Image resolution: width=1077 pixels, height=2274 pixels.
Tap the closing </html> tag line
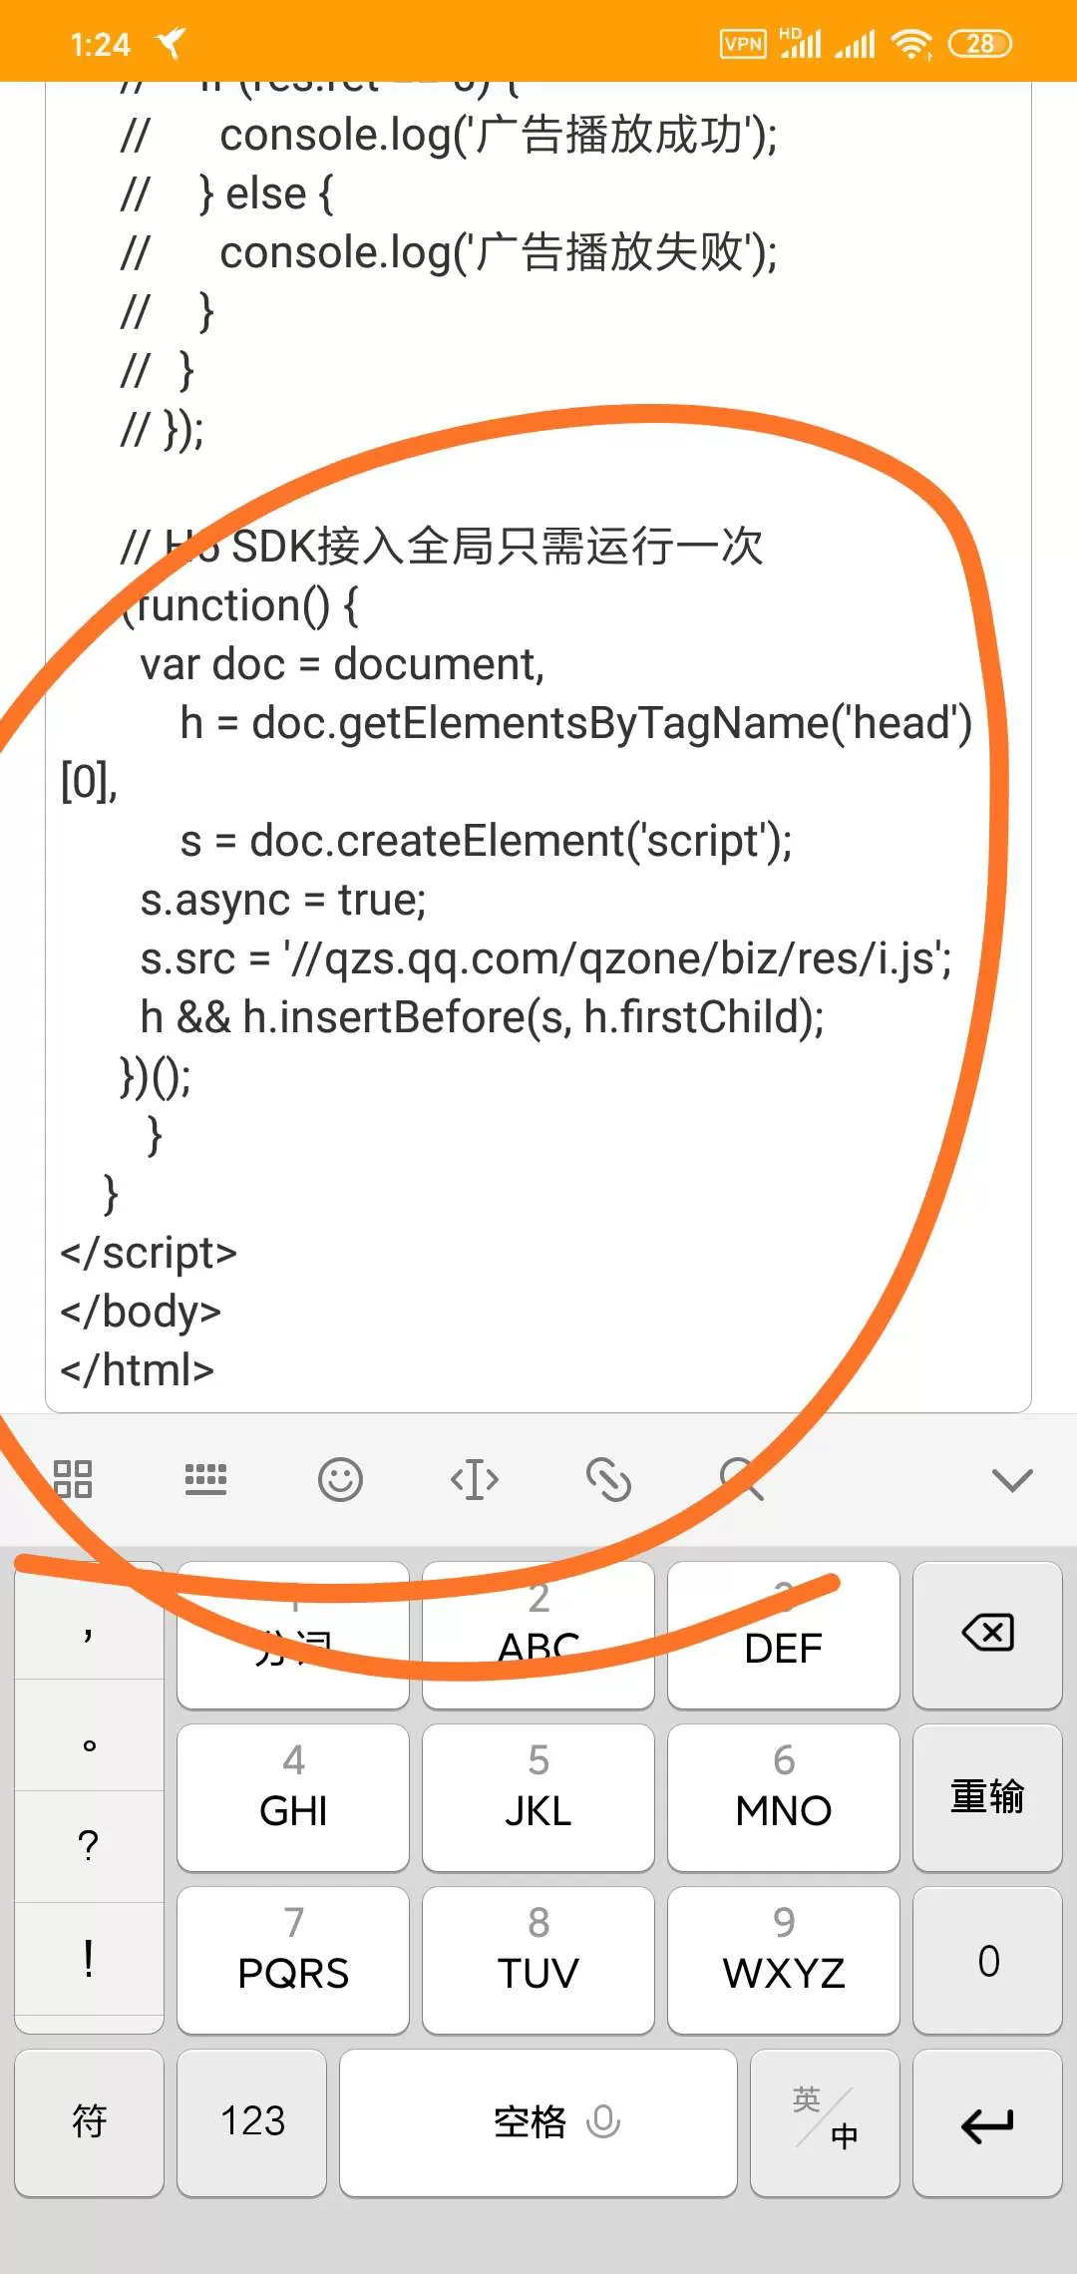click(x=138, y=1371)
